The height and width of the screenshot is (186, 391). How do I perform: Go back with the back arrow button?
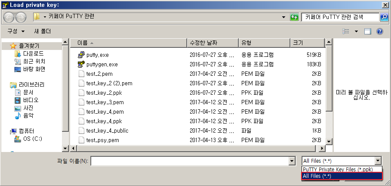point(9,17)
